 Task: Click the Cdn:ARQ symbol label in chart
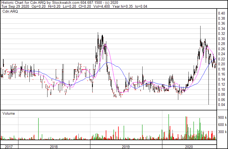pyautogui.click(x=10, y=11)
